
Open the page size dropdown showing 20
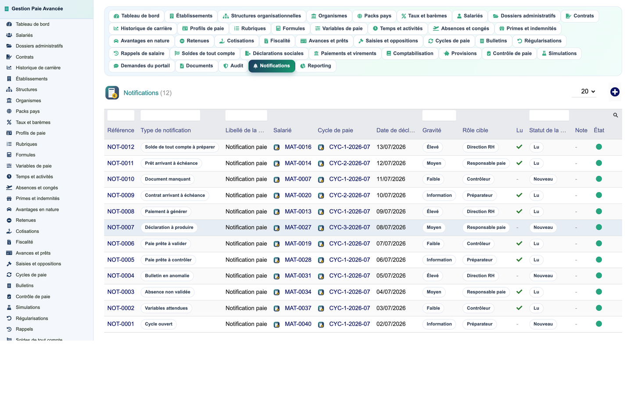pos(584,91)
